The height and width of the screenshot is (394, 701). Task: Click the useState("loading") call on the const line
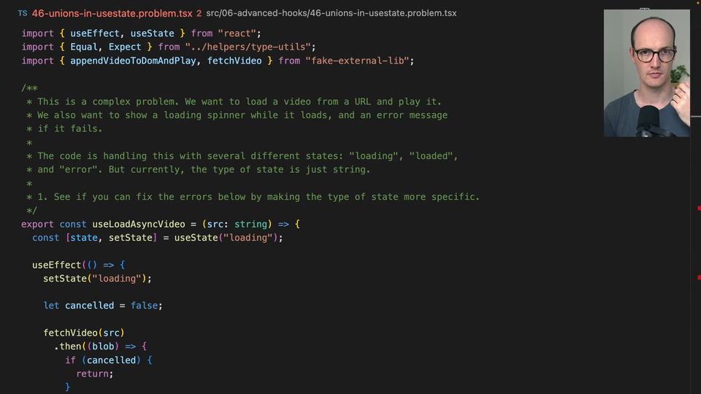point(228,238)
